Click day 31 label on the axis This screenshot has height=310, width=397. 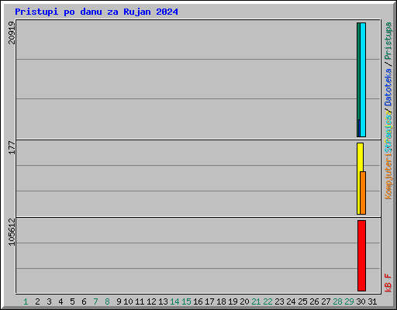372,301
